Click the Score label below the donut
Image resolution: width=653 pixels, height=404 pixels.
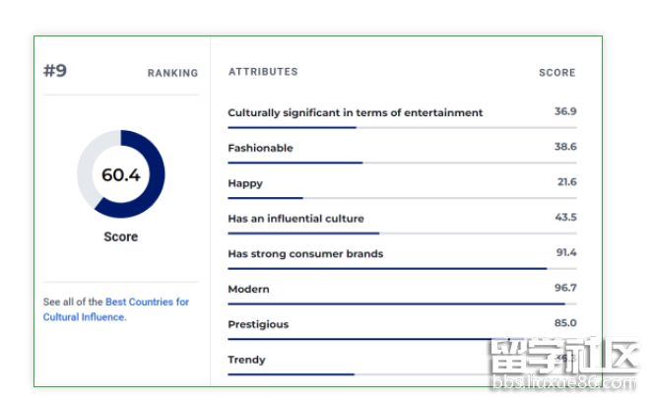point(121,237)
